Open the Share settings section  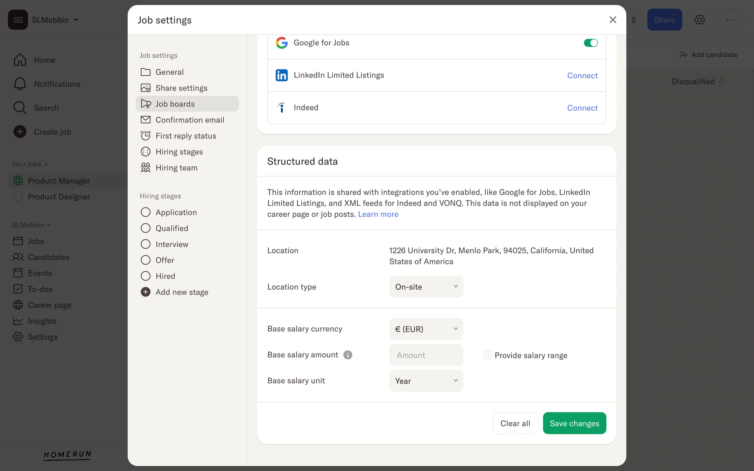coord(181,88)
